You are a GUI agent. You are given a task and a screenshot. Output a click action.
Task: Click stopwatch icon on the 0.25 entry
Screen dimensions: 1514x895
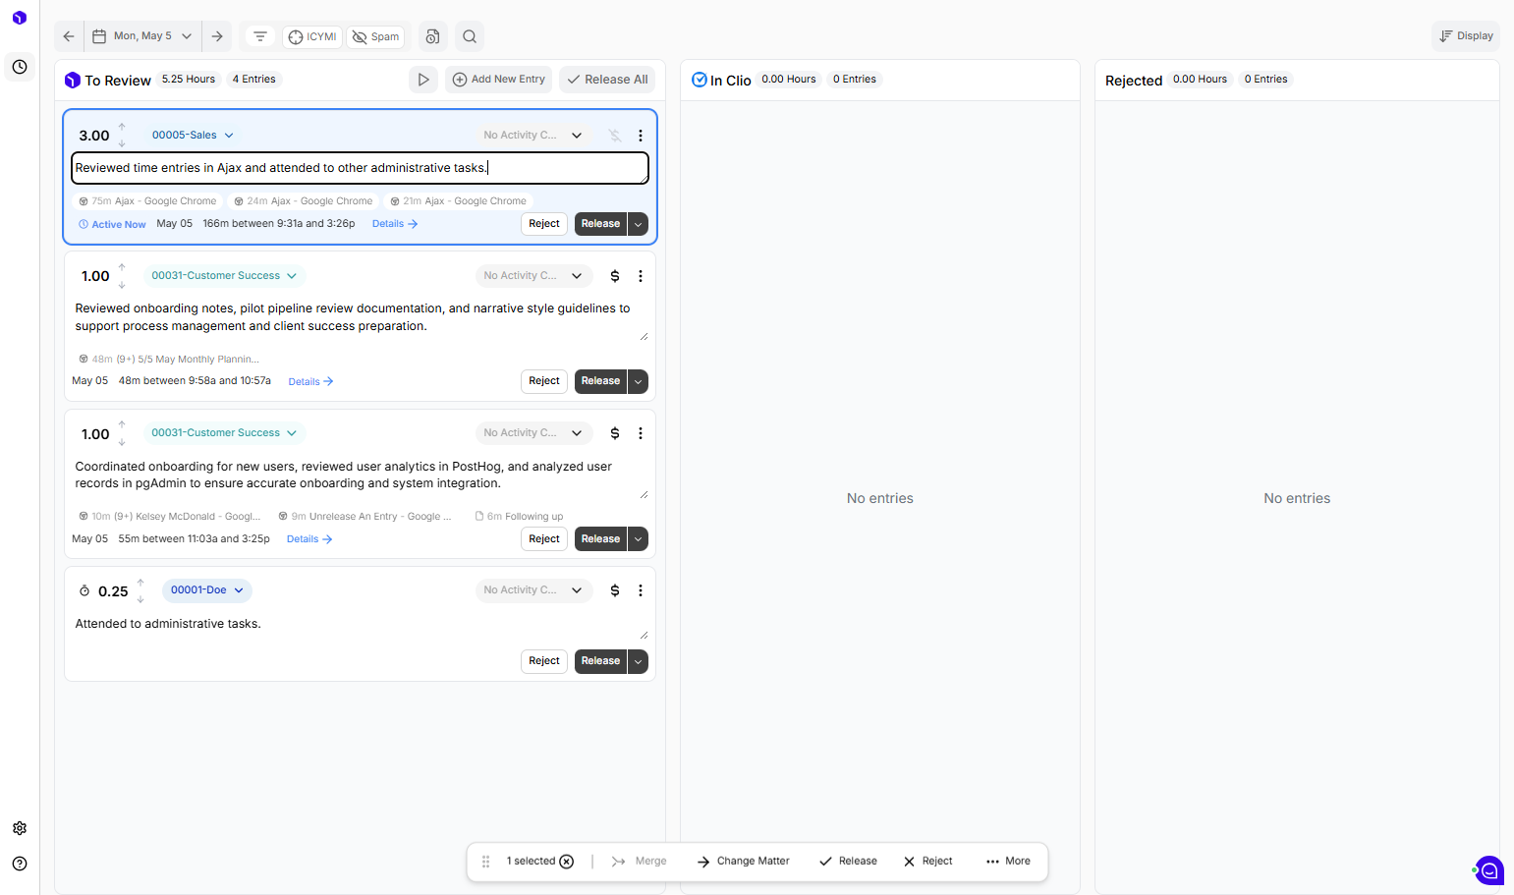[84, 591]
